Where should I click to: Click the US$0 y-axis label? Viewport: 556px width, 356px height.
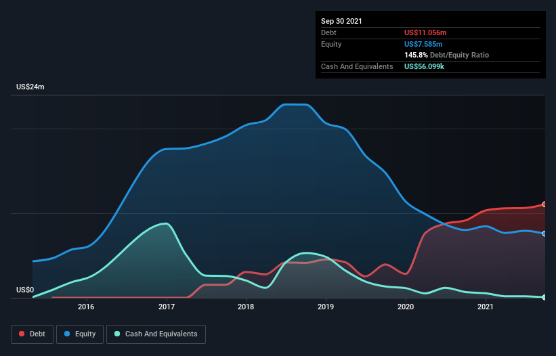coord(25,290)
